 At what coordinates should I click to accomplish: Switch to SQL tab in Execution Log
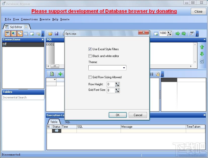(67, 122)
